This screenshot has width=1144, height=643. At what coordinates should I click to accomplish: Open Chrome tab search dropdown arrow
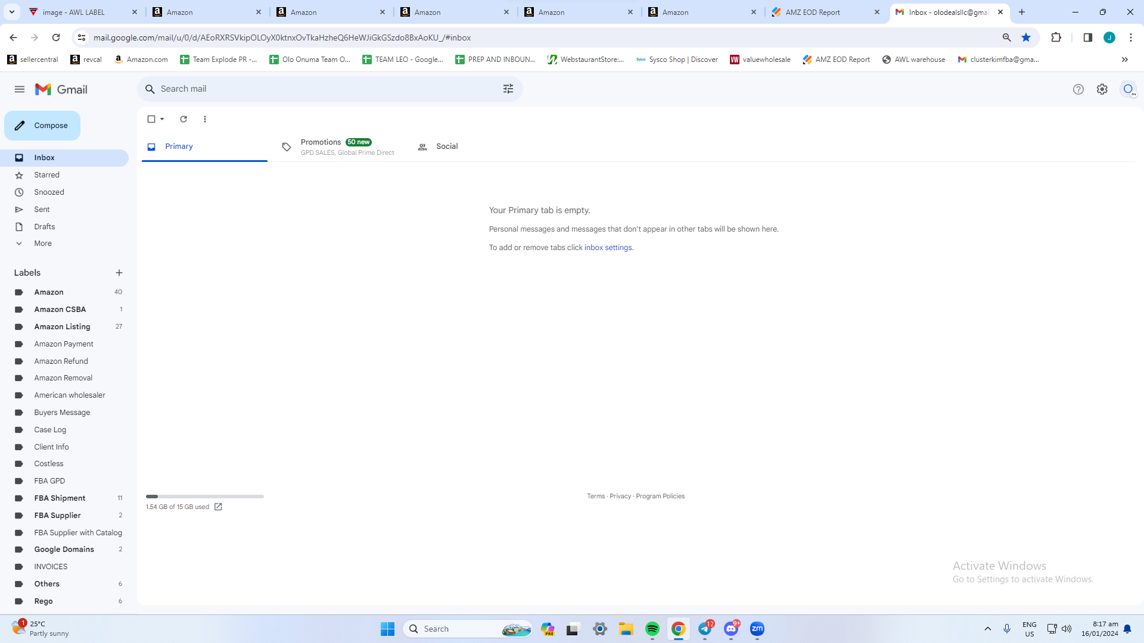click(x=12, y=12)
